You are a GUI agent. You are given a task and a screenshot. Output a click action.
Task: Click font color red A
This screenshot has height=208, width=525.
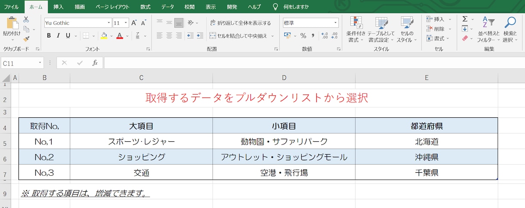pyautogui.click(x=120, y=36)
